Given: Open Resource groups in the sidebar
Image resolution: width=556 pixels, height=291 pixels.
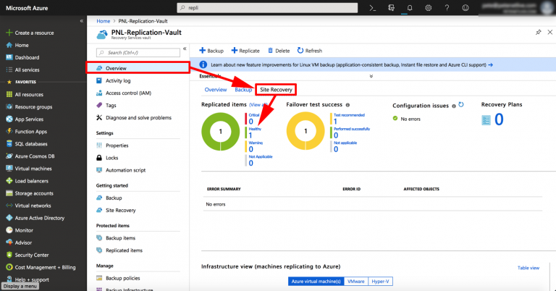Looking at the screenshot, I should click(34, 107).
